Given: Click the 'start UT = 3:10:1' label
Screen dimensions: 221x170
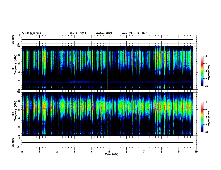Looking at the screenshot, I should [135, 33].
